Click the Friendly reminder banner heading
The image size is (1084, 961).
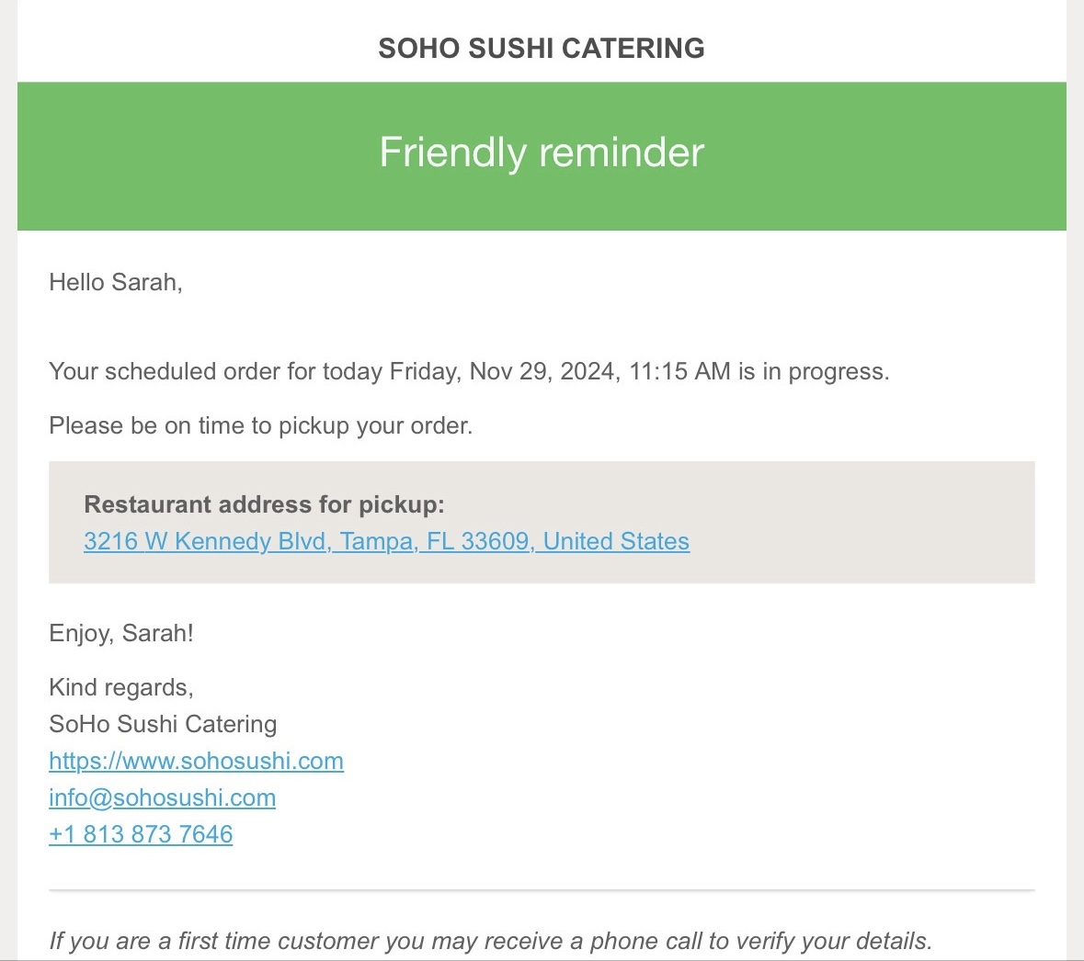(x=542, y=153)
